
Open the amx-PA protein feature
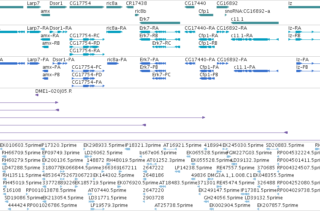tap(45, 71)
